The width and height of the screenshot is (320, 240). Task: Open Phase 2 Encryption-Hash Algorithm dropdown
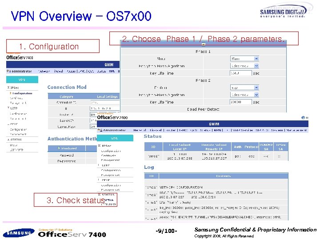[256, 95]
